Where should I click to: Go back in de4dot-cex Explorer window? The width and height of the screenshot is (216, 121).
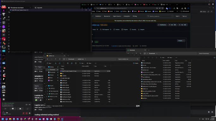click(48, 59)
